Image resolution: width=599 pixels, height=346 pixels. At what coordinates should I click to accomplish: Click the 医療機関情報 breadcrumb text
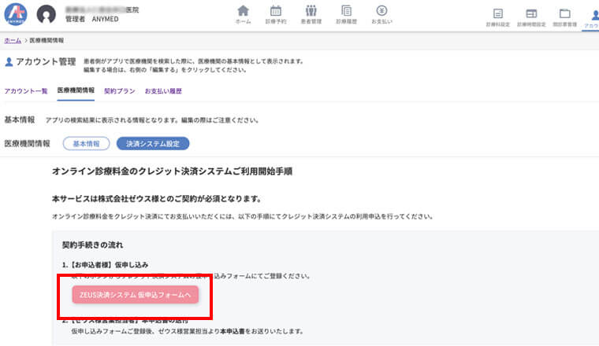click(x=47, y=40)
